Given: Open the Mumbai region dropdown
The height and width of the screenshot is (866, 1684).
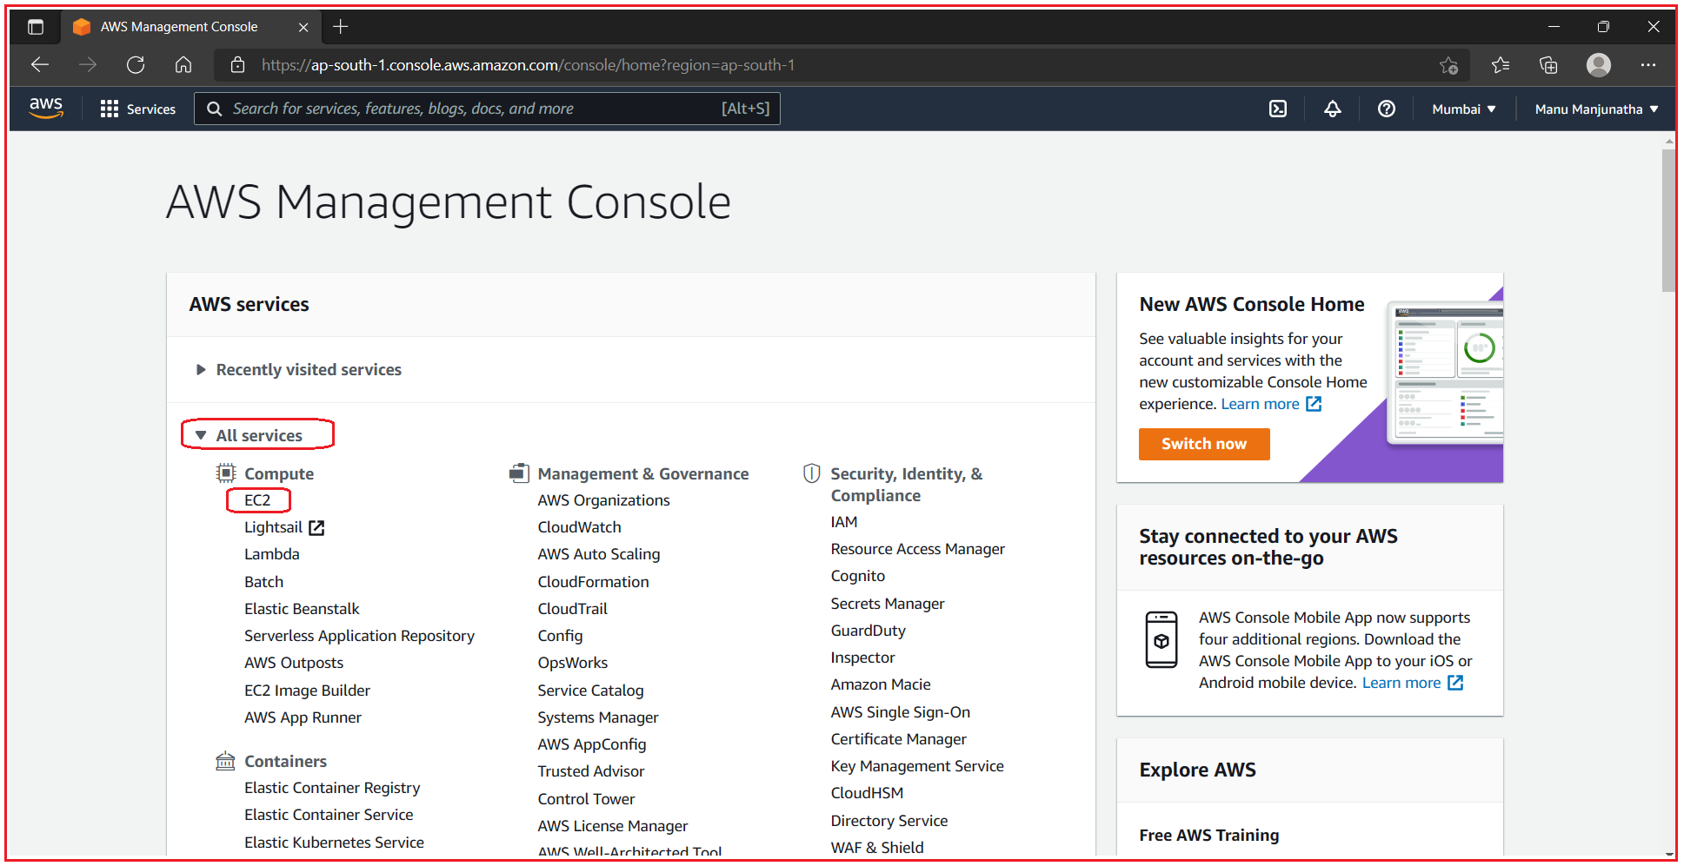Looking at the screenshot, I should [1464, 109].
